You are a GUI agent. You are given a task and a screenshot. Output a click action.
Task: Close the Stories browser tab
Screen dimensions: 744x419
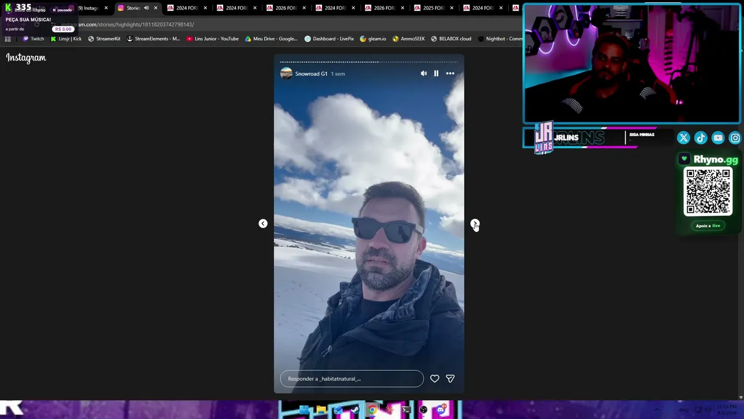coord(156,8)
